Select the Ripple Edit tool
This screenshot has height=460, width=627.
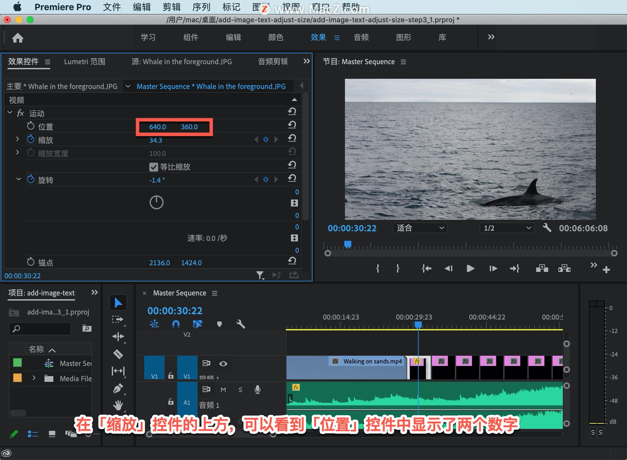point(118,337)
